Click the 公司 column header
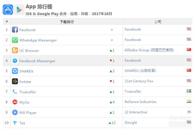This screenshot has height=131, width=195. [158, 22]
